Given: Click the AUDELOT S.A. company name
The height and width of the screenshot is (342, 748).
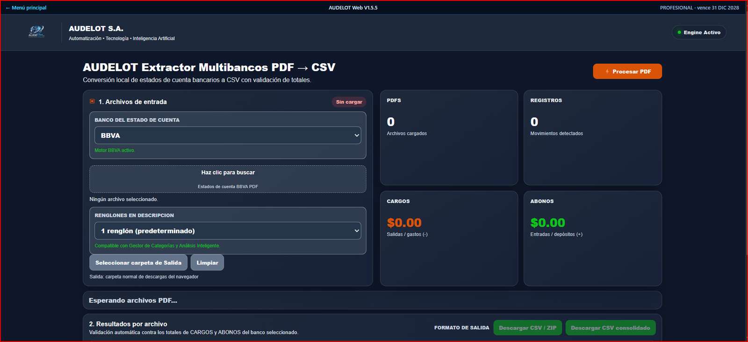Looking at the screenshot, I should (96, 29).
